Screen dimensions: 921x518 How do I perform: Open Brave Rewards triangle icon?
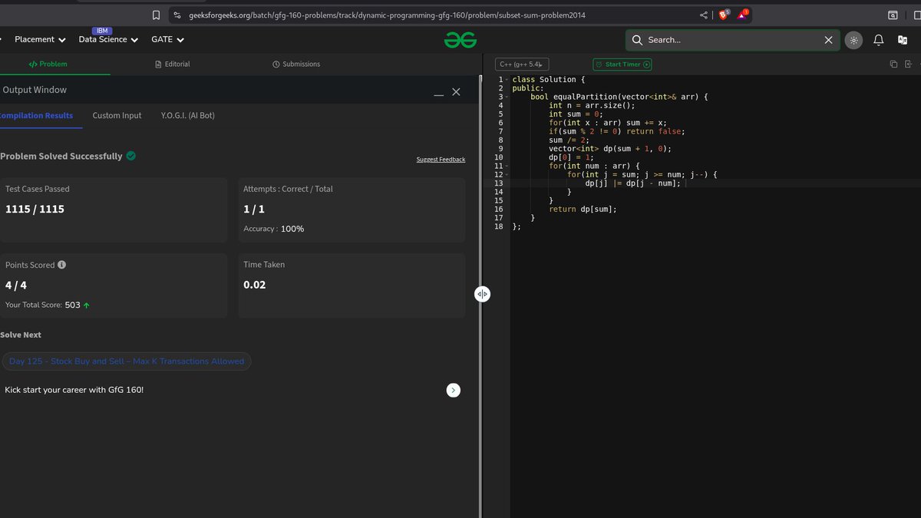pyautogui.click(x=742, y=15)
